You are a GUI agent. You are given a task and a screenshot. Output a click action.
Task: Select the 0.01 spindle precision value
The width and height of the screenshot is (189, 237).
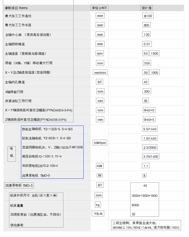coord(147,44)
